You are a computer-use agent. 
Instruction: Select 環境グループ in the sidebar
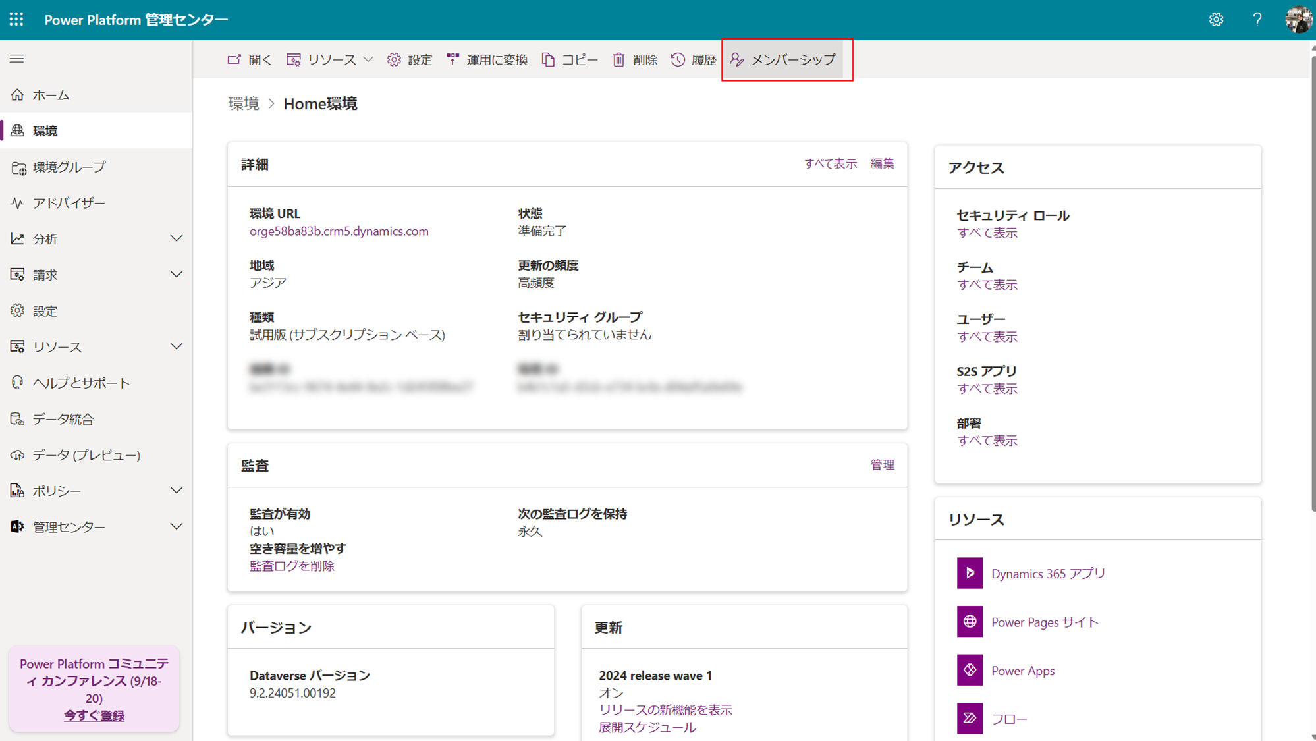coord(69,167)
